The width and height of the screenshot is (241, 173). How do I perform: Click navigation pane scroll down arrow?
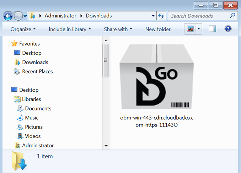tap(106, 146)
